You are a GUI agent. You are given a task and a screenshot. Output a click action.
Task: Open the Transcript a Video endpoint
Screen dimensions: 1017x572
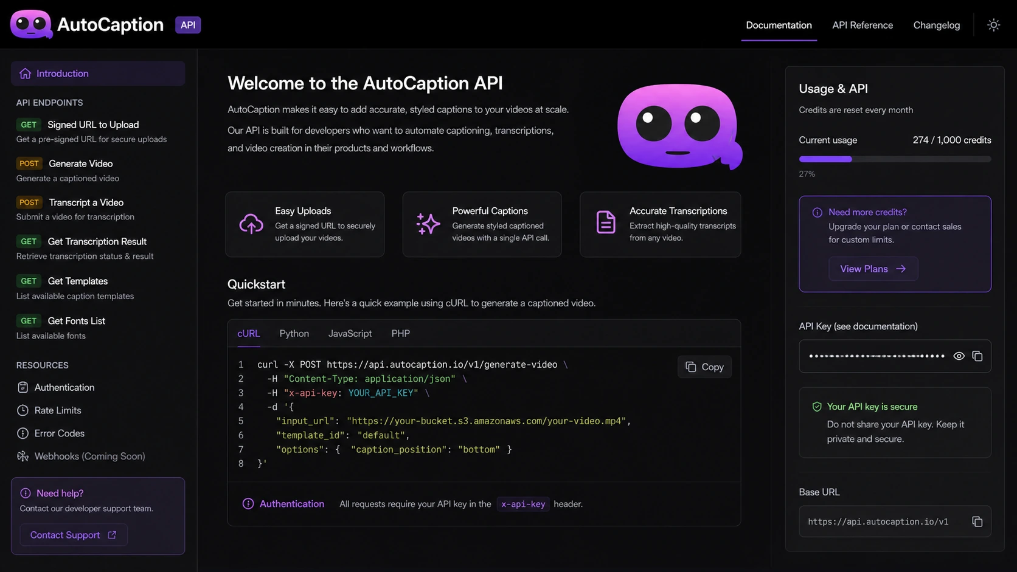tap(86, 202)
